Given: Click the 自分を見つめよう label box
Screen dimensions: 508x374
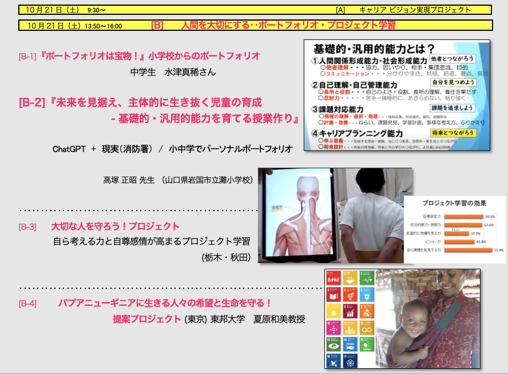Looking at the screenshot, I should point(453,82).
